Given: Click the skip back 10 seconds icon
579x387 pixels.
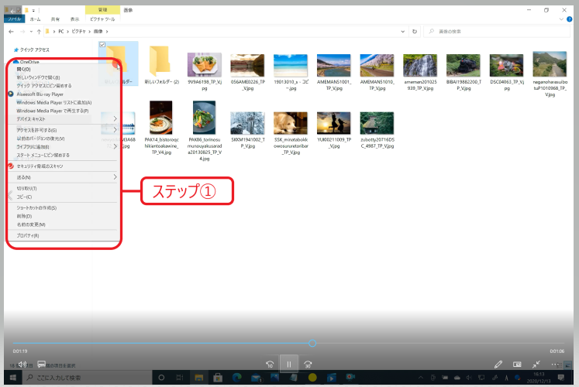Looking at the screenshot, I should (270, 364).
